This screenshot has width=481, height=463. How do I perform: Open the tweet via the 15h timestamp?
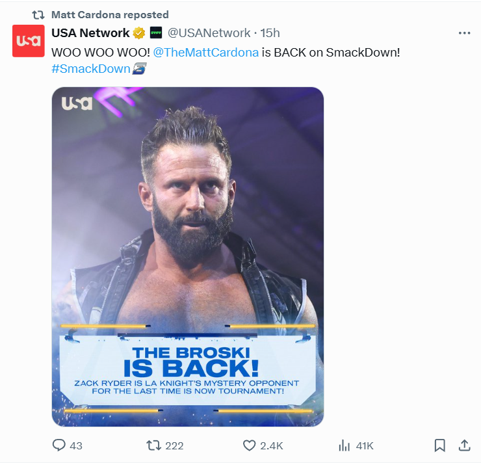pyautogui.click(x=270, y=33)
